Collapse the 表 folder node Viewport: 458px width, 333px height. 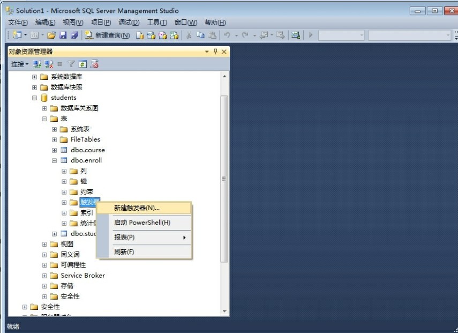pyautogui.click(x=44, y=119)
